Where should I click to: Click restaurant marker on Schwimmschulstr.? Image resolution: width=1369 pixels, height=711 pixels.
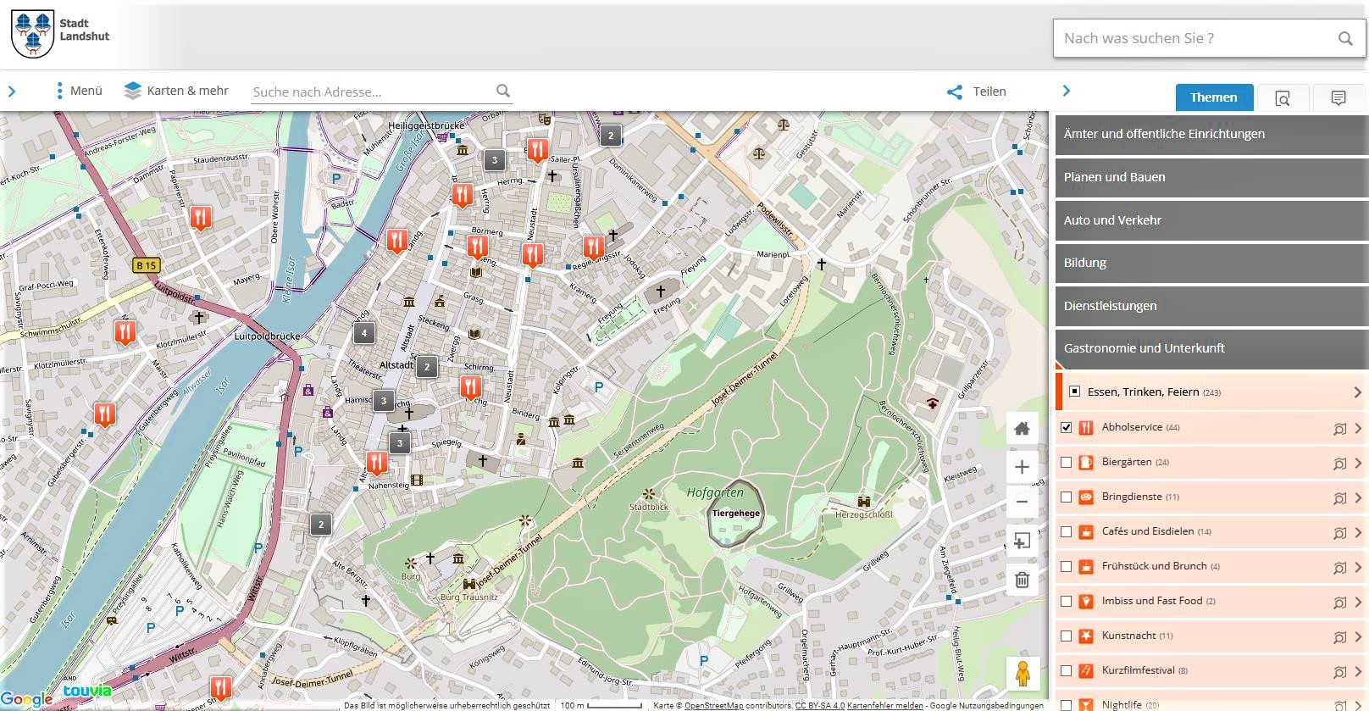point(125,332)
